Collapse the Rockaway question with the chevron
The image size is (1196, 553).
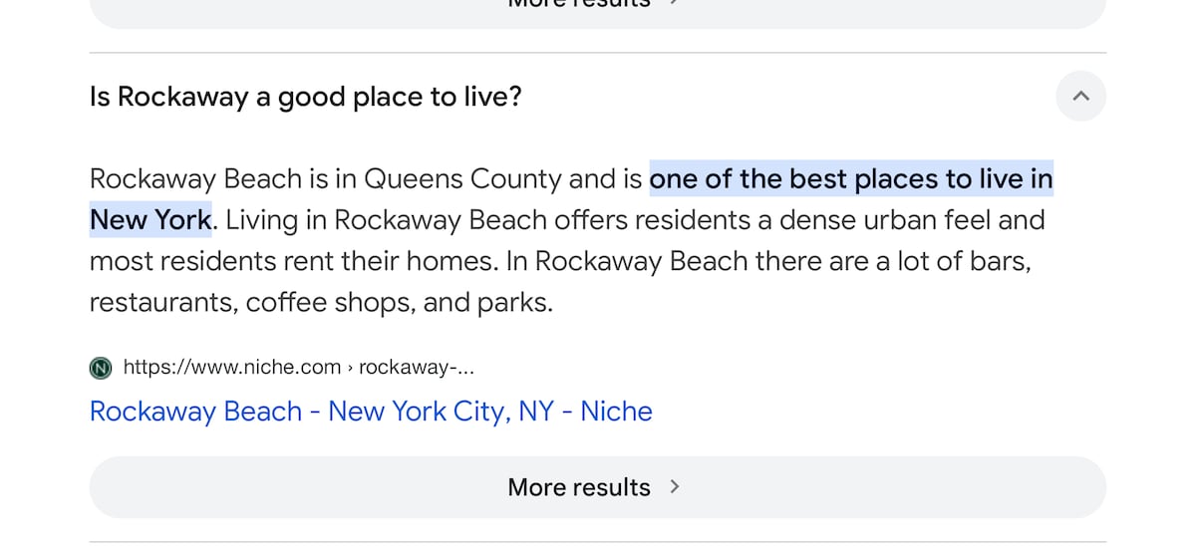(x=1080, y=97)
